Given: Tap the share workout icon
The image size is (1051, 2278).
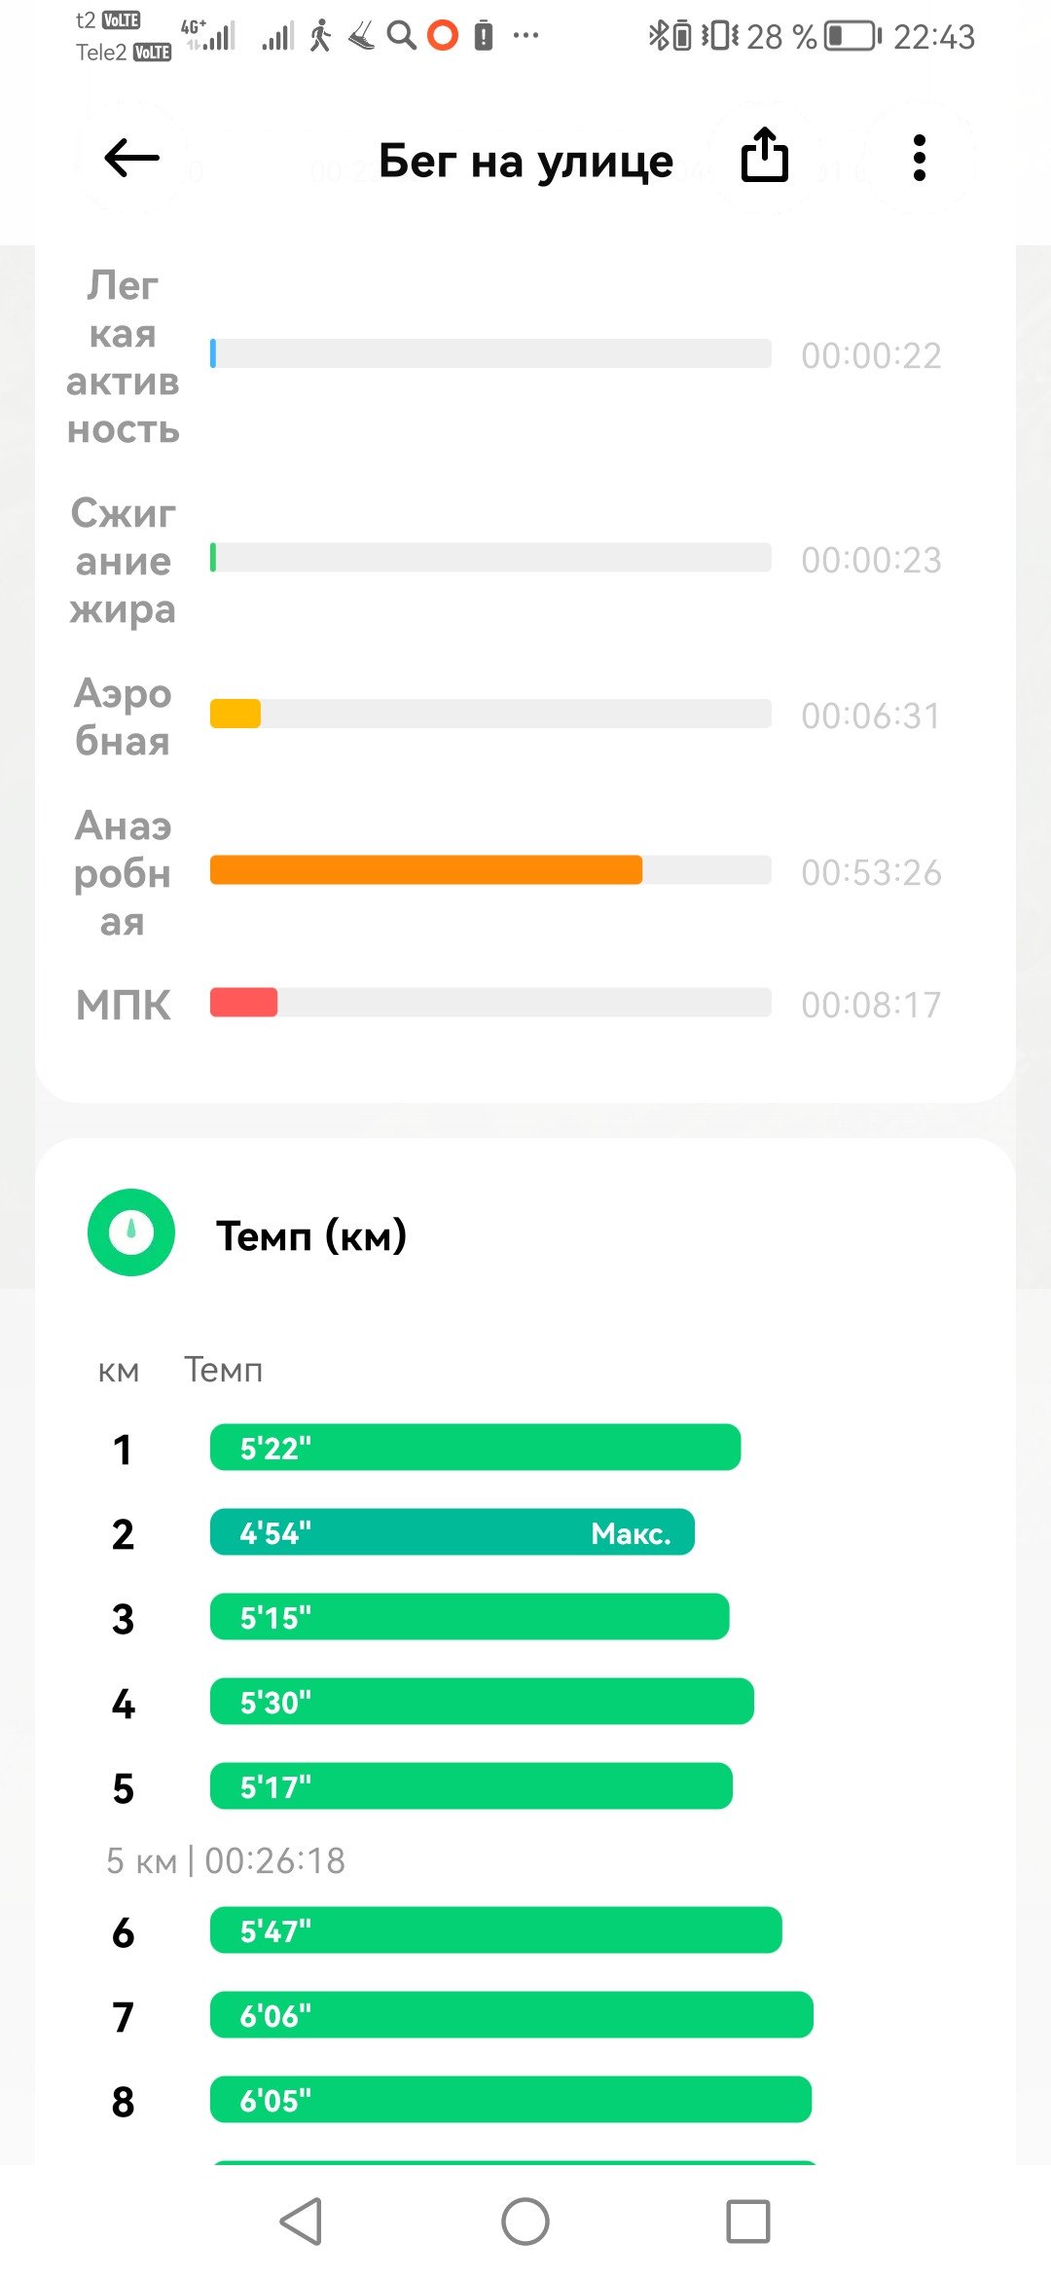Looking at the screenshot, I should 765,155.
